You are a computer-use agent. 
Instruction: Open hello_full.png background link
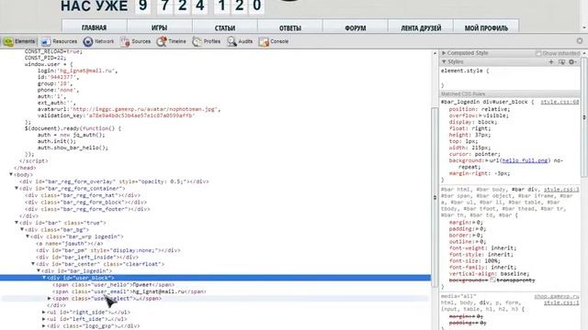point(525,160)
